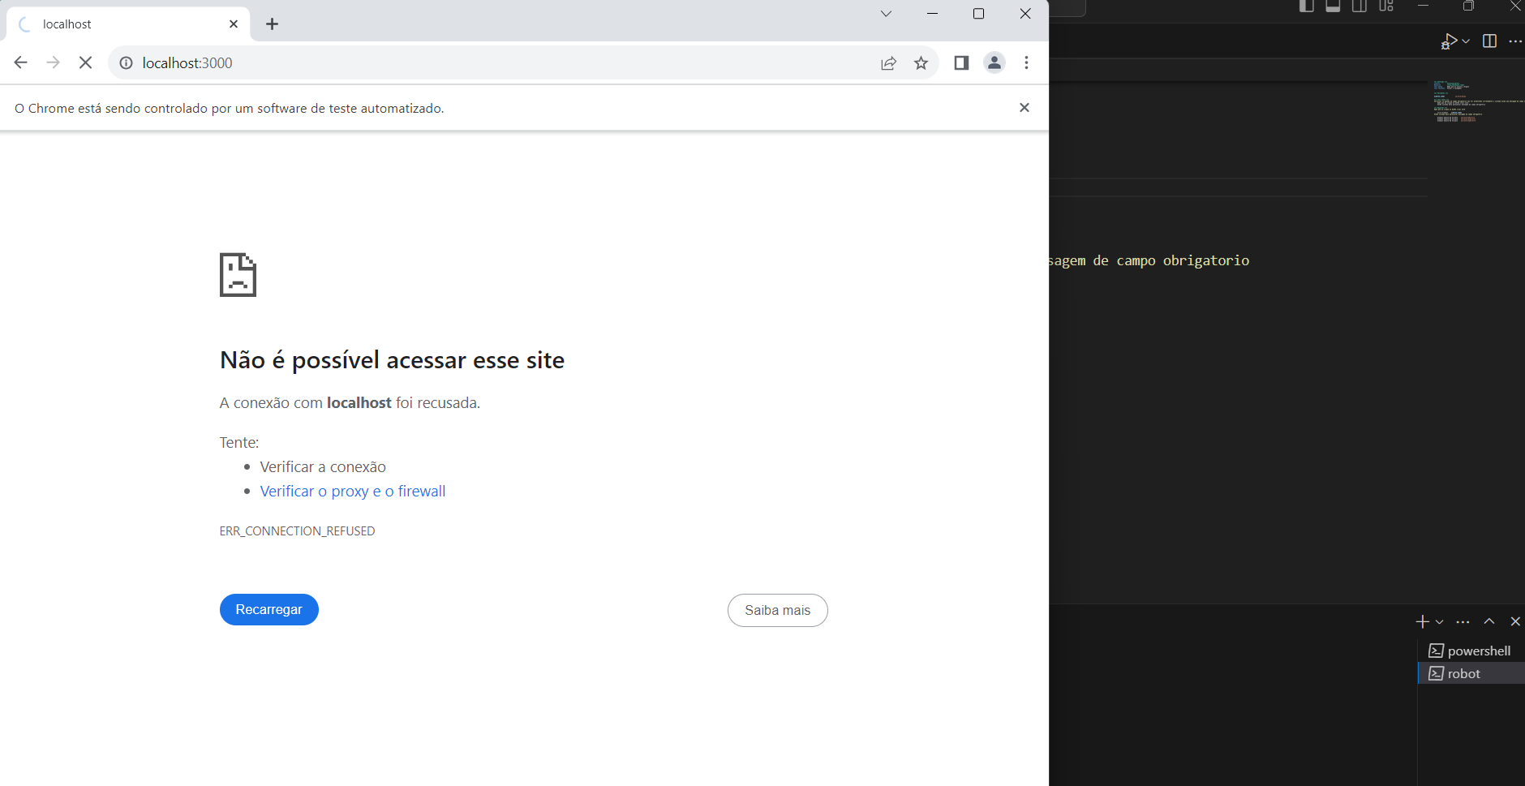Close the localhost tab

(234, 24)
